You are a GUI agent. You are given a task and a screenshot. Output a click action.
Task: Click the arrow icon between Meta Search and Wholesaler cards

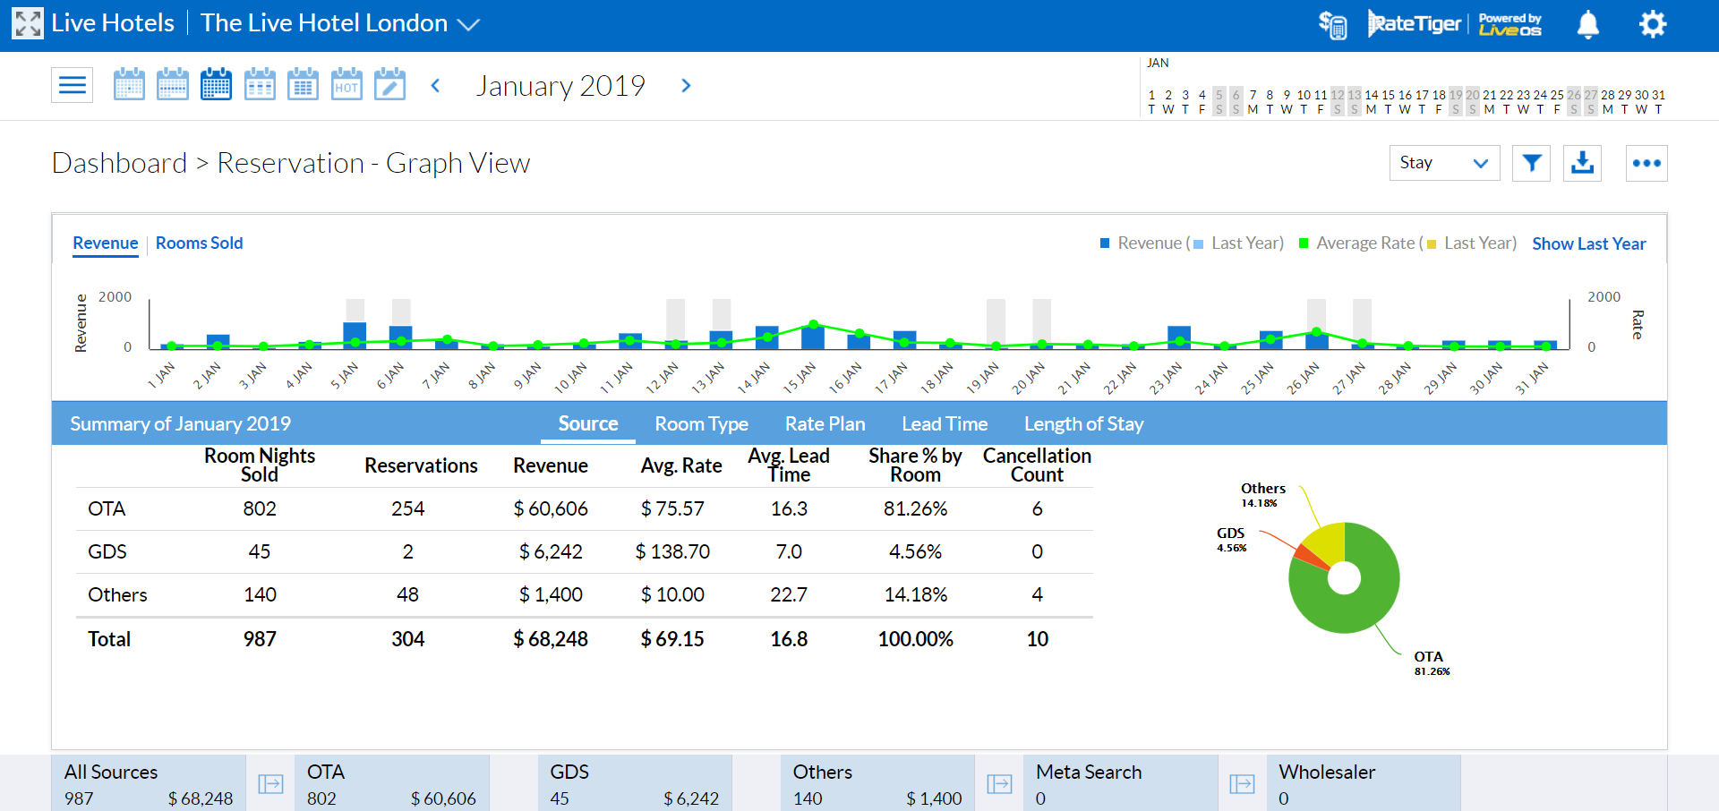pyautogui.click(x=1242, y=784)
